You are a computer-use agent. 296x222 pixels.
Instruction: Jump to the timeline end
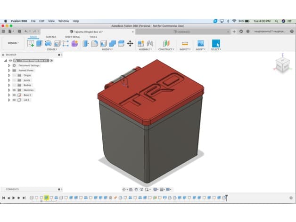(x=24, y=198)
